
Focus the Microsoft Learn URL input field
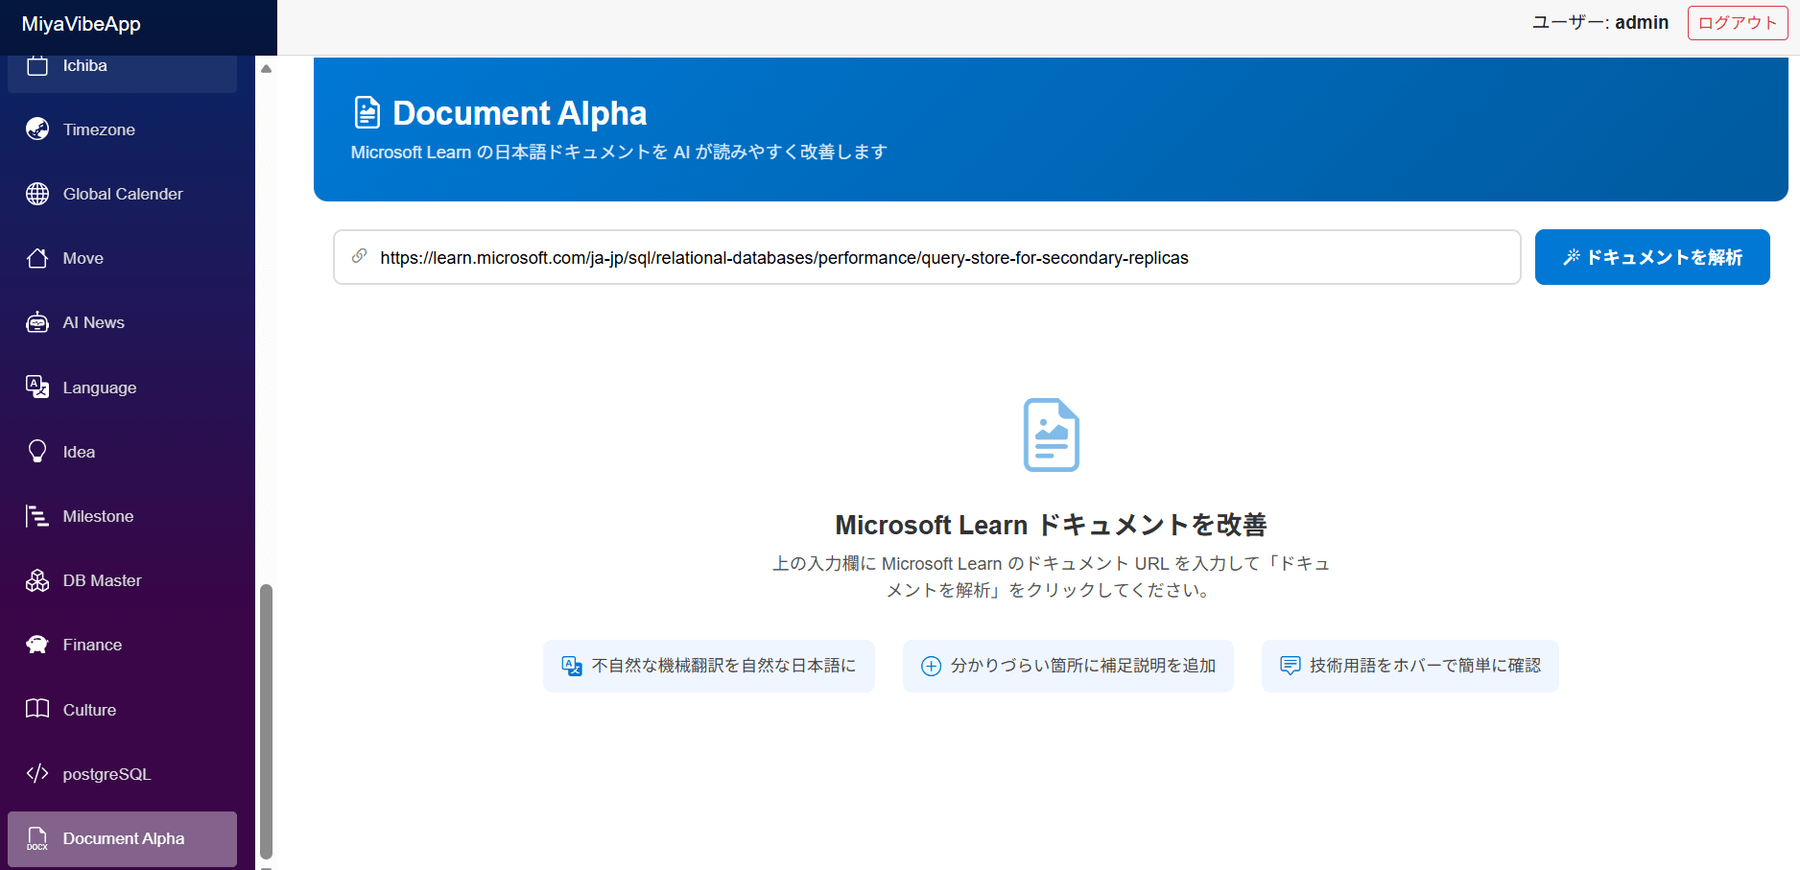click(927, 257)
